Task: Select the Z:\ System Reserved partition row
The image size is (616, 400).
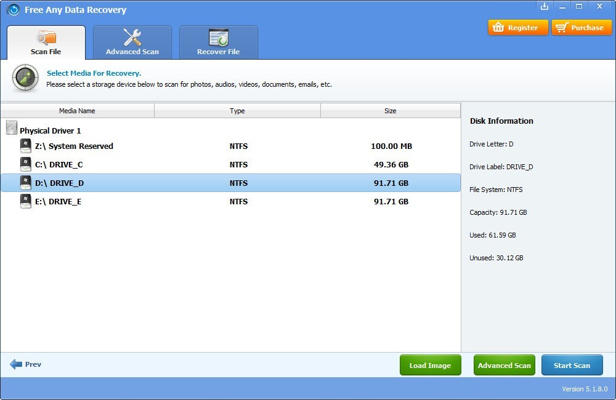Action: 185,146
